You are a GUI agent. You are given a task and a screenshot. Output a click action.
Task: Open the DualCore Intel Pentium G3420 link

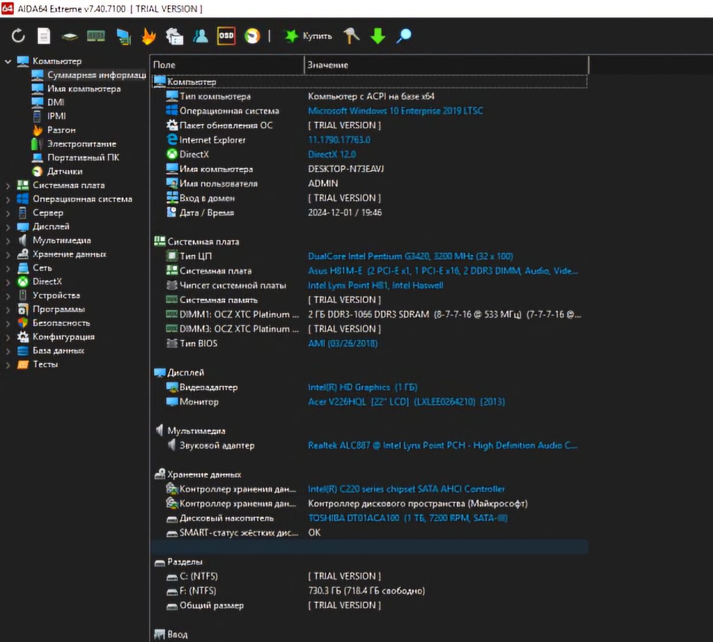tap(410, 256)
